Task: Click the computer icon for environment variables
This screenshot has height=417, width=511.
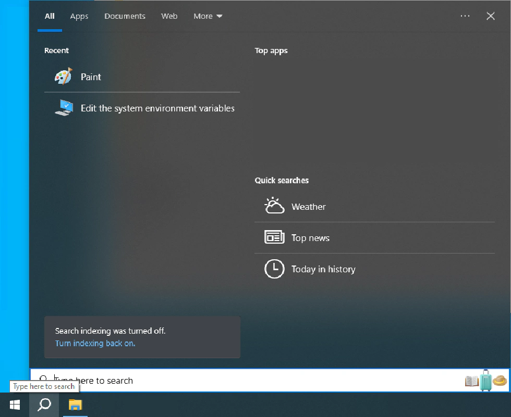Action: coord(64,108)
